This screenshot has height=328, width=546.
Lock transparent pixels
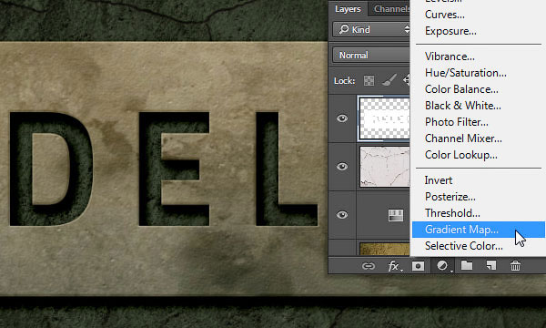(369, 80)
